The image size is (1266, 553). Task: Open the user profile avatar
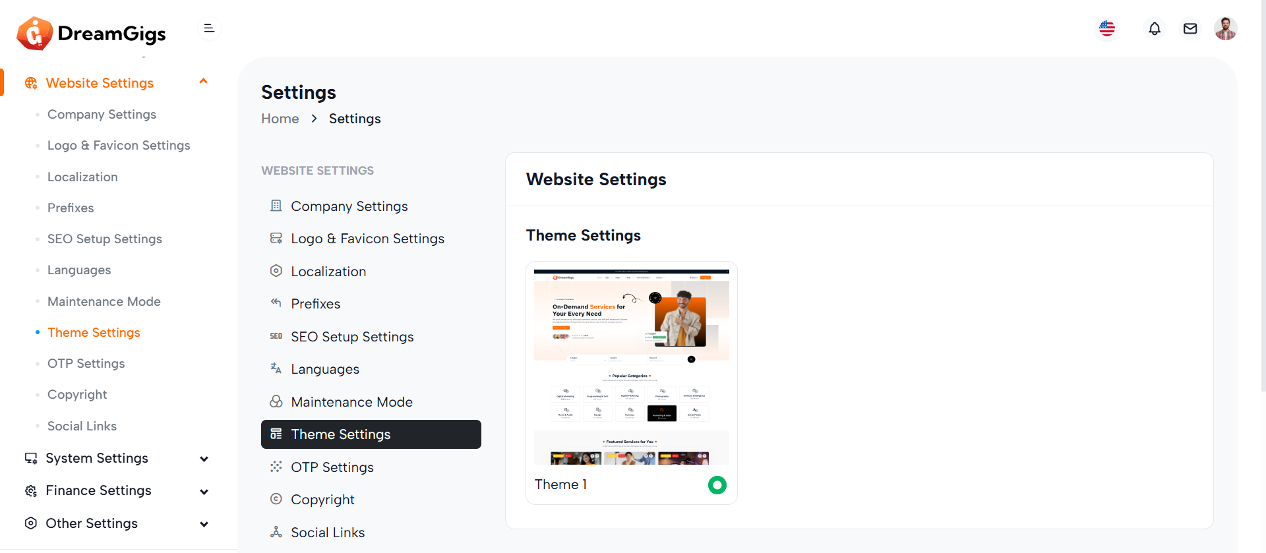pyautogui.click(x=1225, y=29)
